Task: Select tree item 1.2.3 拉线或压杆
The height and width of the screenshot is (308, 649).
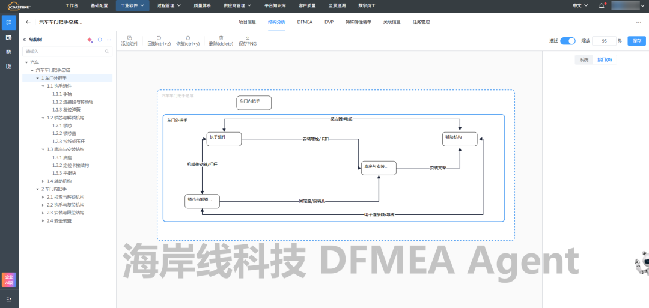Action: [x=67, y=141]
